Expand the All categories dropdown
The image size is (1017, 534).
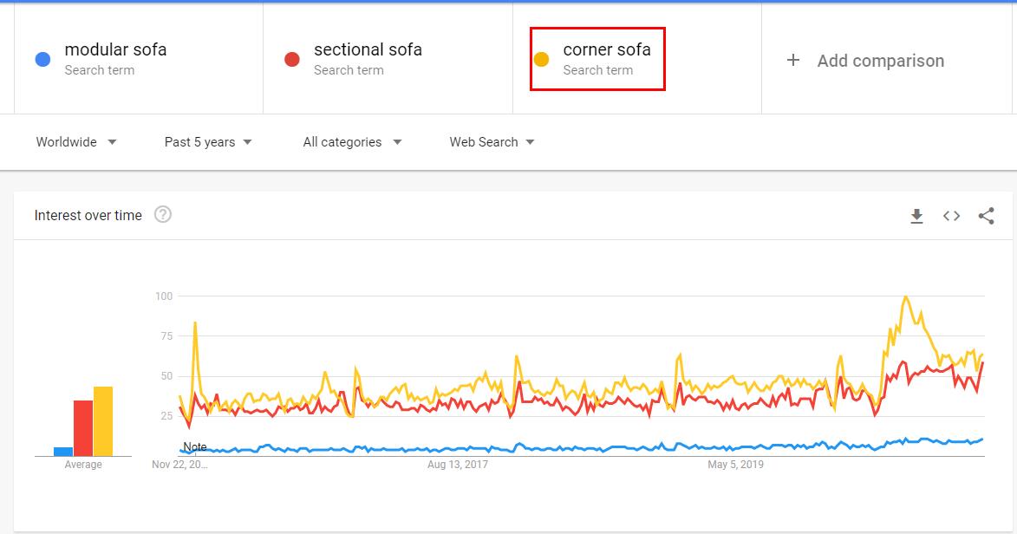coord(352,142)
